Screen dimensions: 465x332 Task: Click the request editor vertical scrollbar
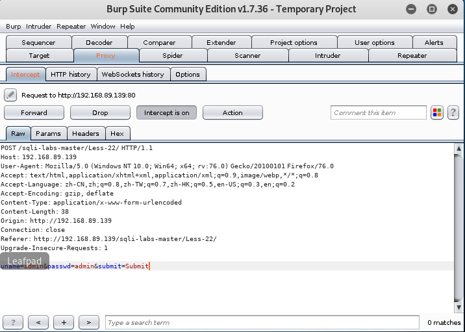click(x=459, y=228)
